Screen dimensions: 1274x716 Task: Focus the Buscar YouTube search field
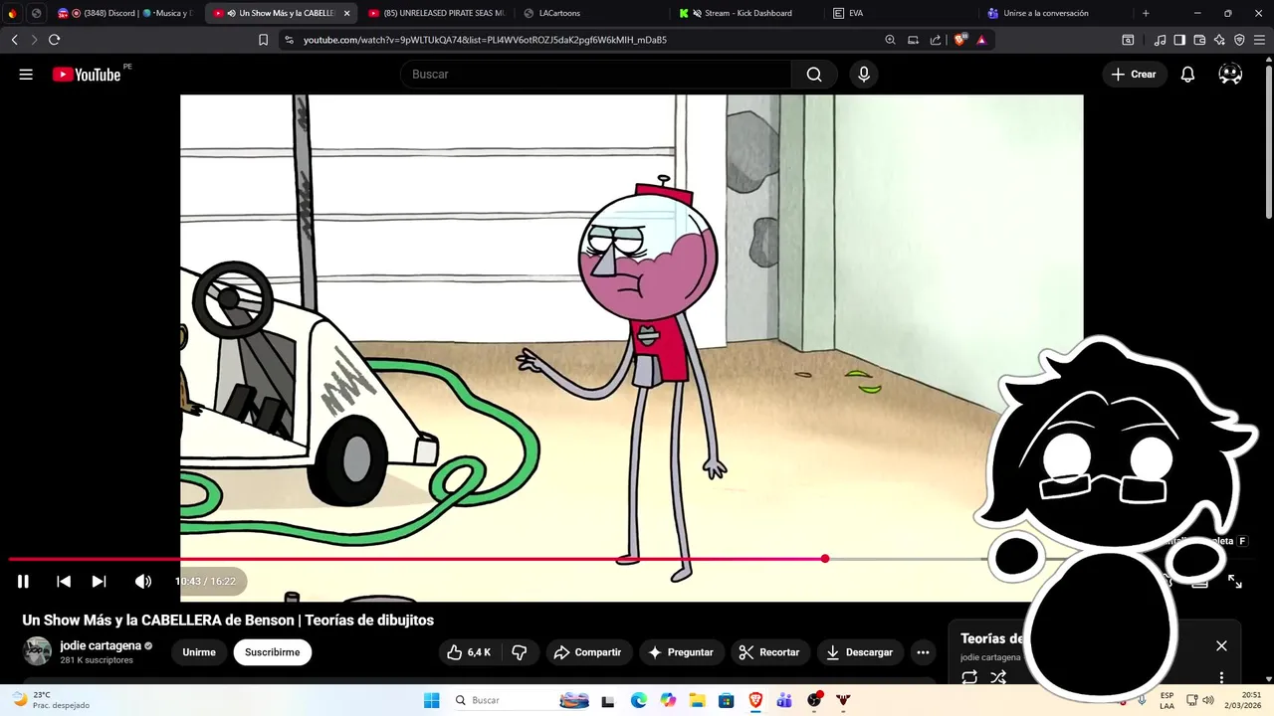click(595, 75)
